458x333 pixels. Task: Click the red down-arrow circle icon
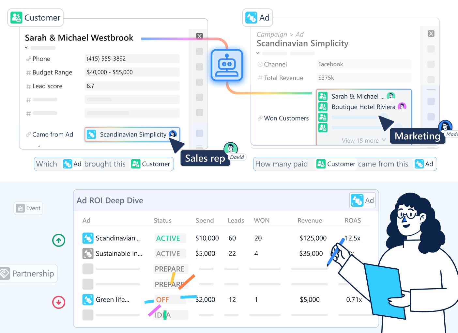pos(59,302)
